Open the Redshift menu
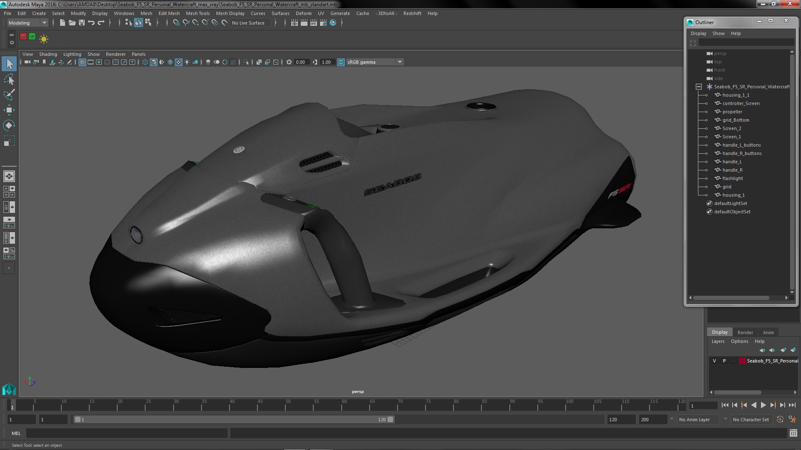Image resolution: width=801 pixels, height=450 pixels. (x=412, y=13)
